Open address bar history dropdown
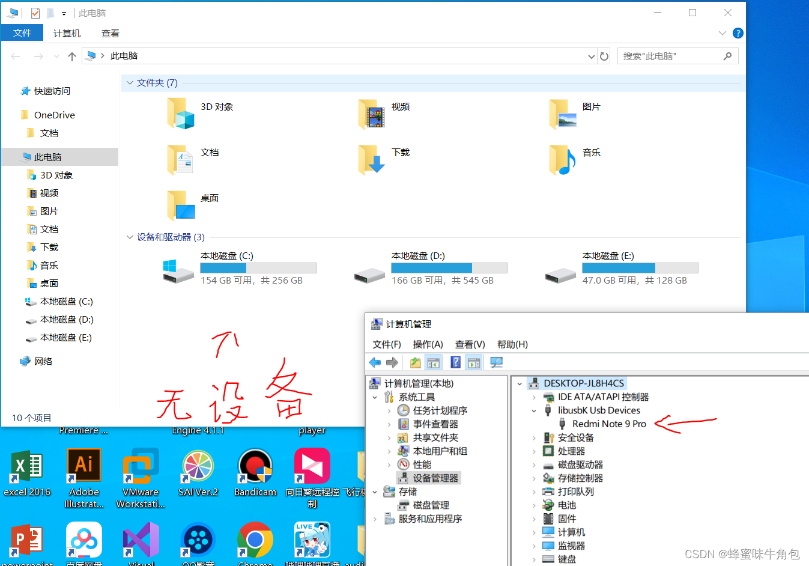809x566 pixels. click(592, 56)
